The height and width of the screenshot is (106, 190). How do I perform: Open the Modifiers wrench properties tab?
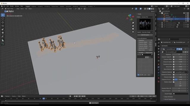point(159,67)
